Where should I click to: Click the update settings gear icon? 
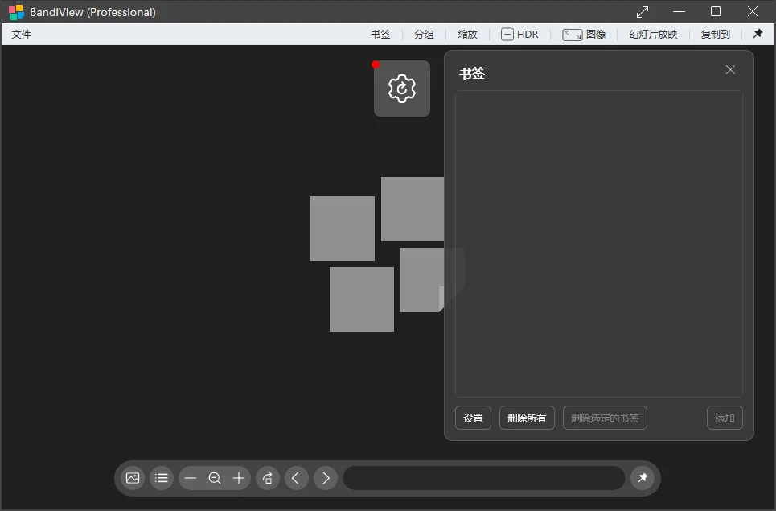(402, 89)
